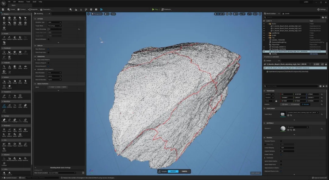Select the Unwrap UV tool

[x=9, y=145]
